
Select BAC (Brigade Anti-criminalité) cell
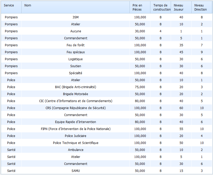pyautogui.click(x=76, y=87)
